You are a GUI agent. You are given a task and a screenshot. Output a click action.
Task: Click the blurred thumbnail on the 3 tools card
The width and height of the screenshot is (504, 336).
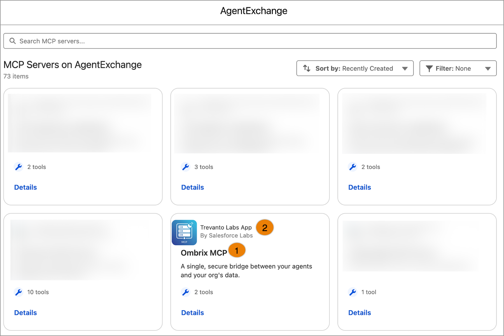247,123
